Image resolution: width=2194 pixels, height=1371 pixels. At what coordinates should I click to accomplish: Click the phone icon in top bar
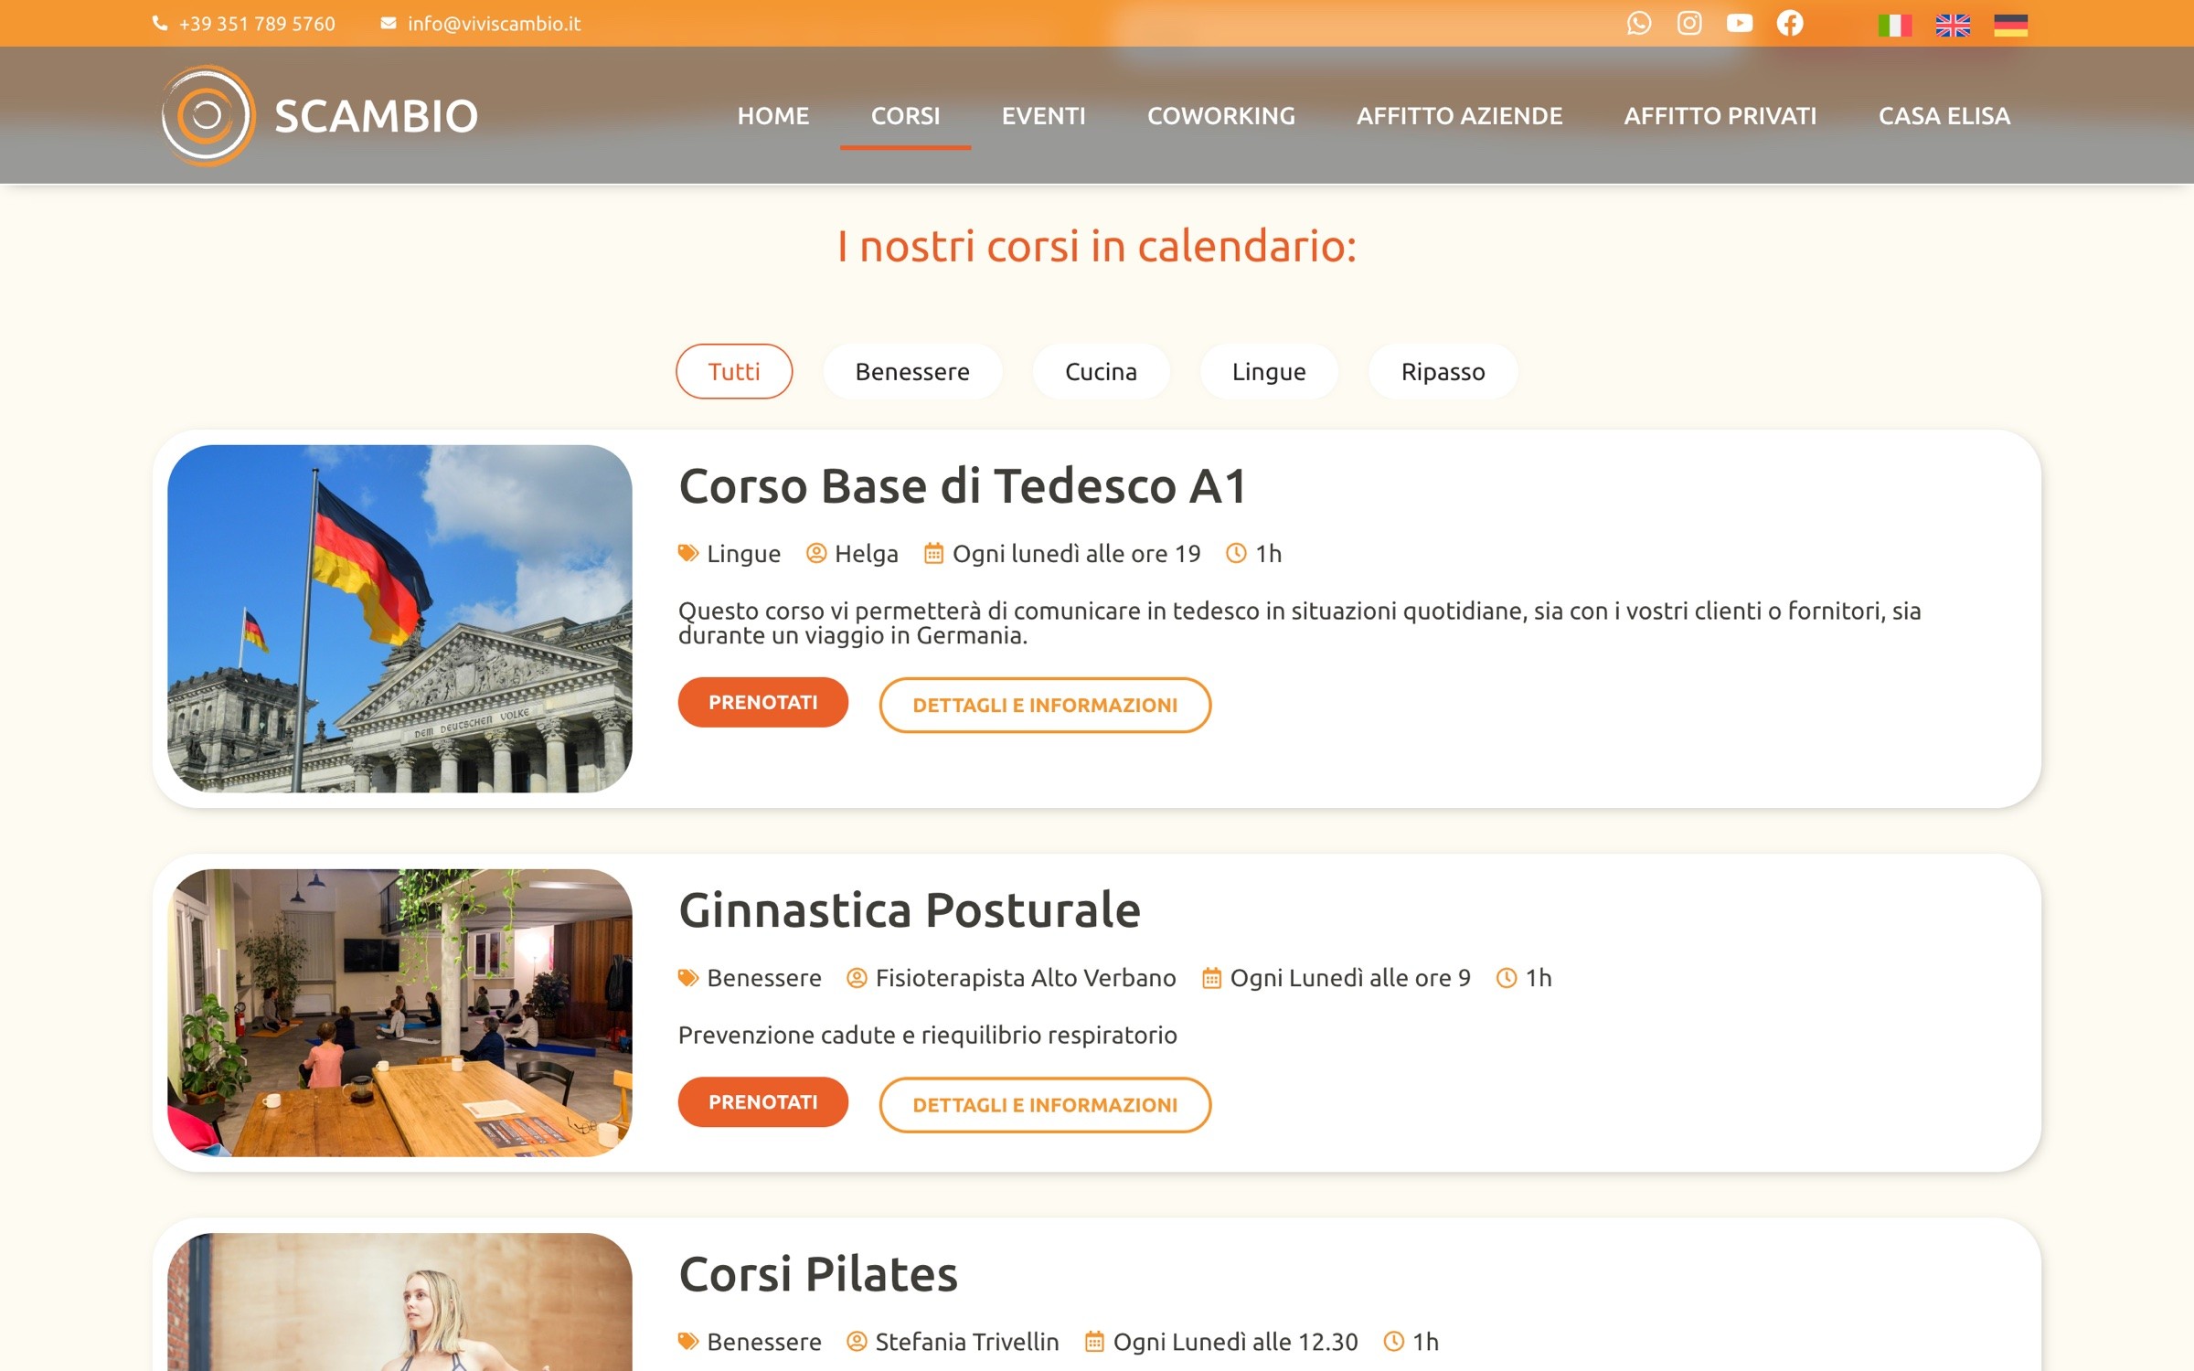[x=160, y=24]
